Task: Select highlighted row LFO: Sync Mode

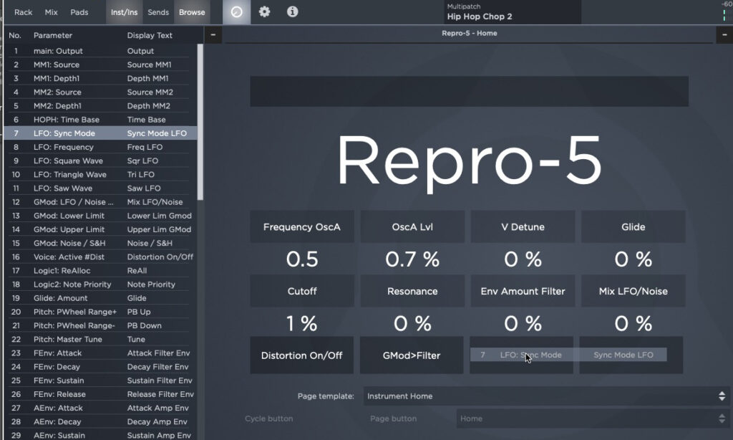Action: 100,133
